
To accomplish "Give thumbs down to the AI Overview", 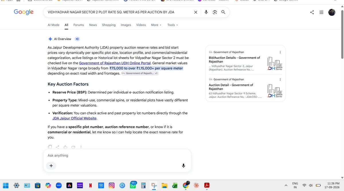I will pos(73,147).
